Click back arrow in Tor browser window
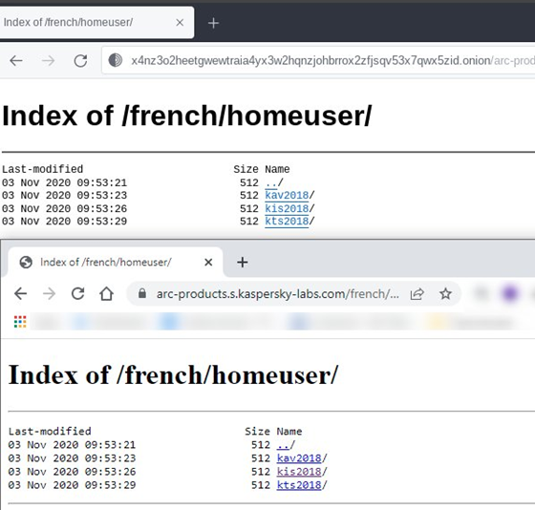535x510 pixels. [x=16, y=61]
